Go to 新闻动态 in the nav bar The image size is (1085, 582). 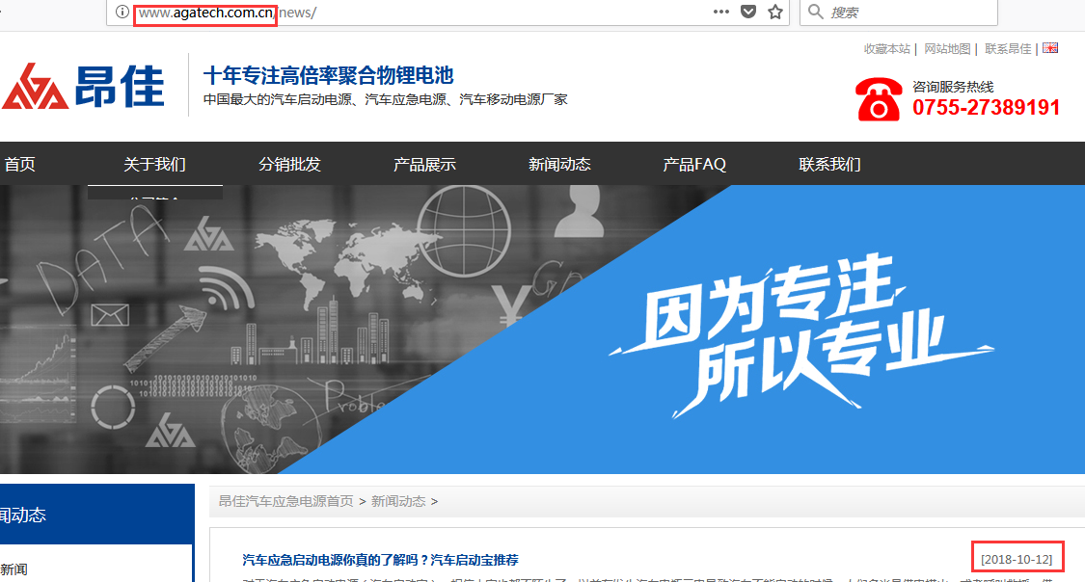tap(559, 164)
